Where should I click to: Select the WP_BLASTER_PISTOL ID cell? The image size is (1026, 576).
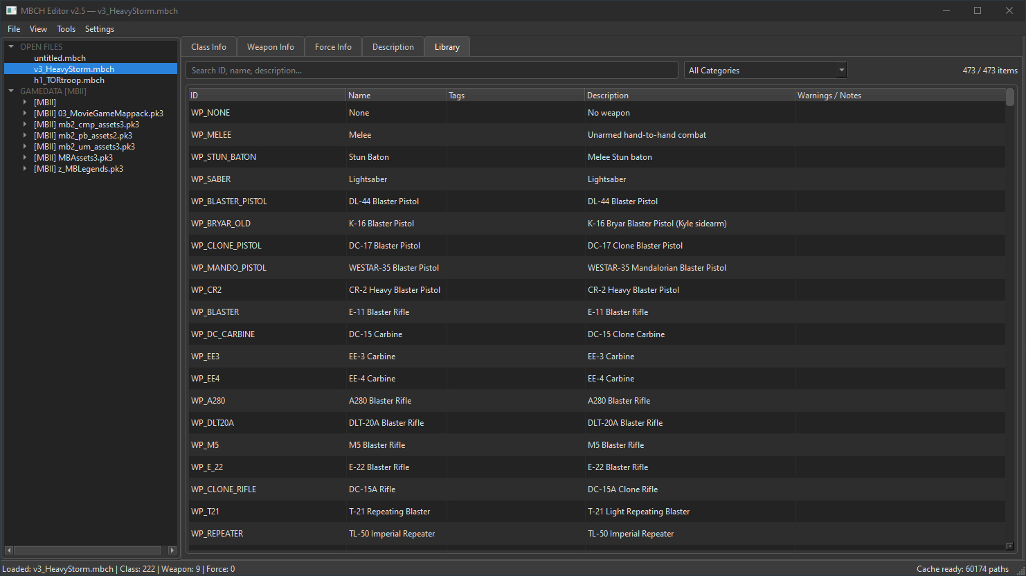pos(267,201)
